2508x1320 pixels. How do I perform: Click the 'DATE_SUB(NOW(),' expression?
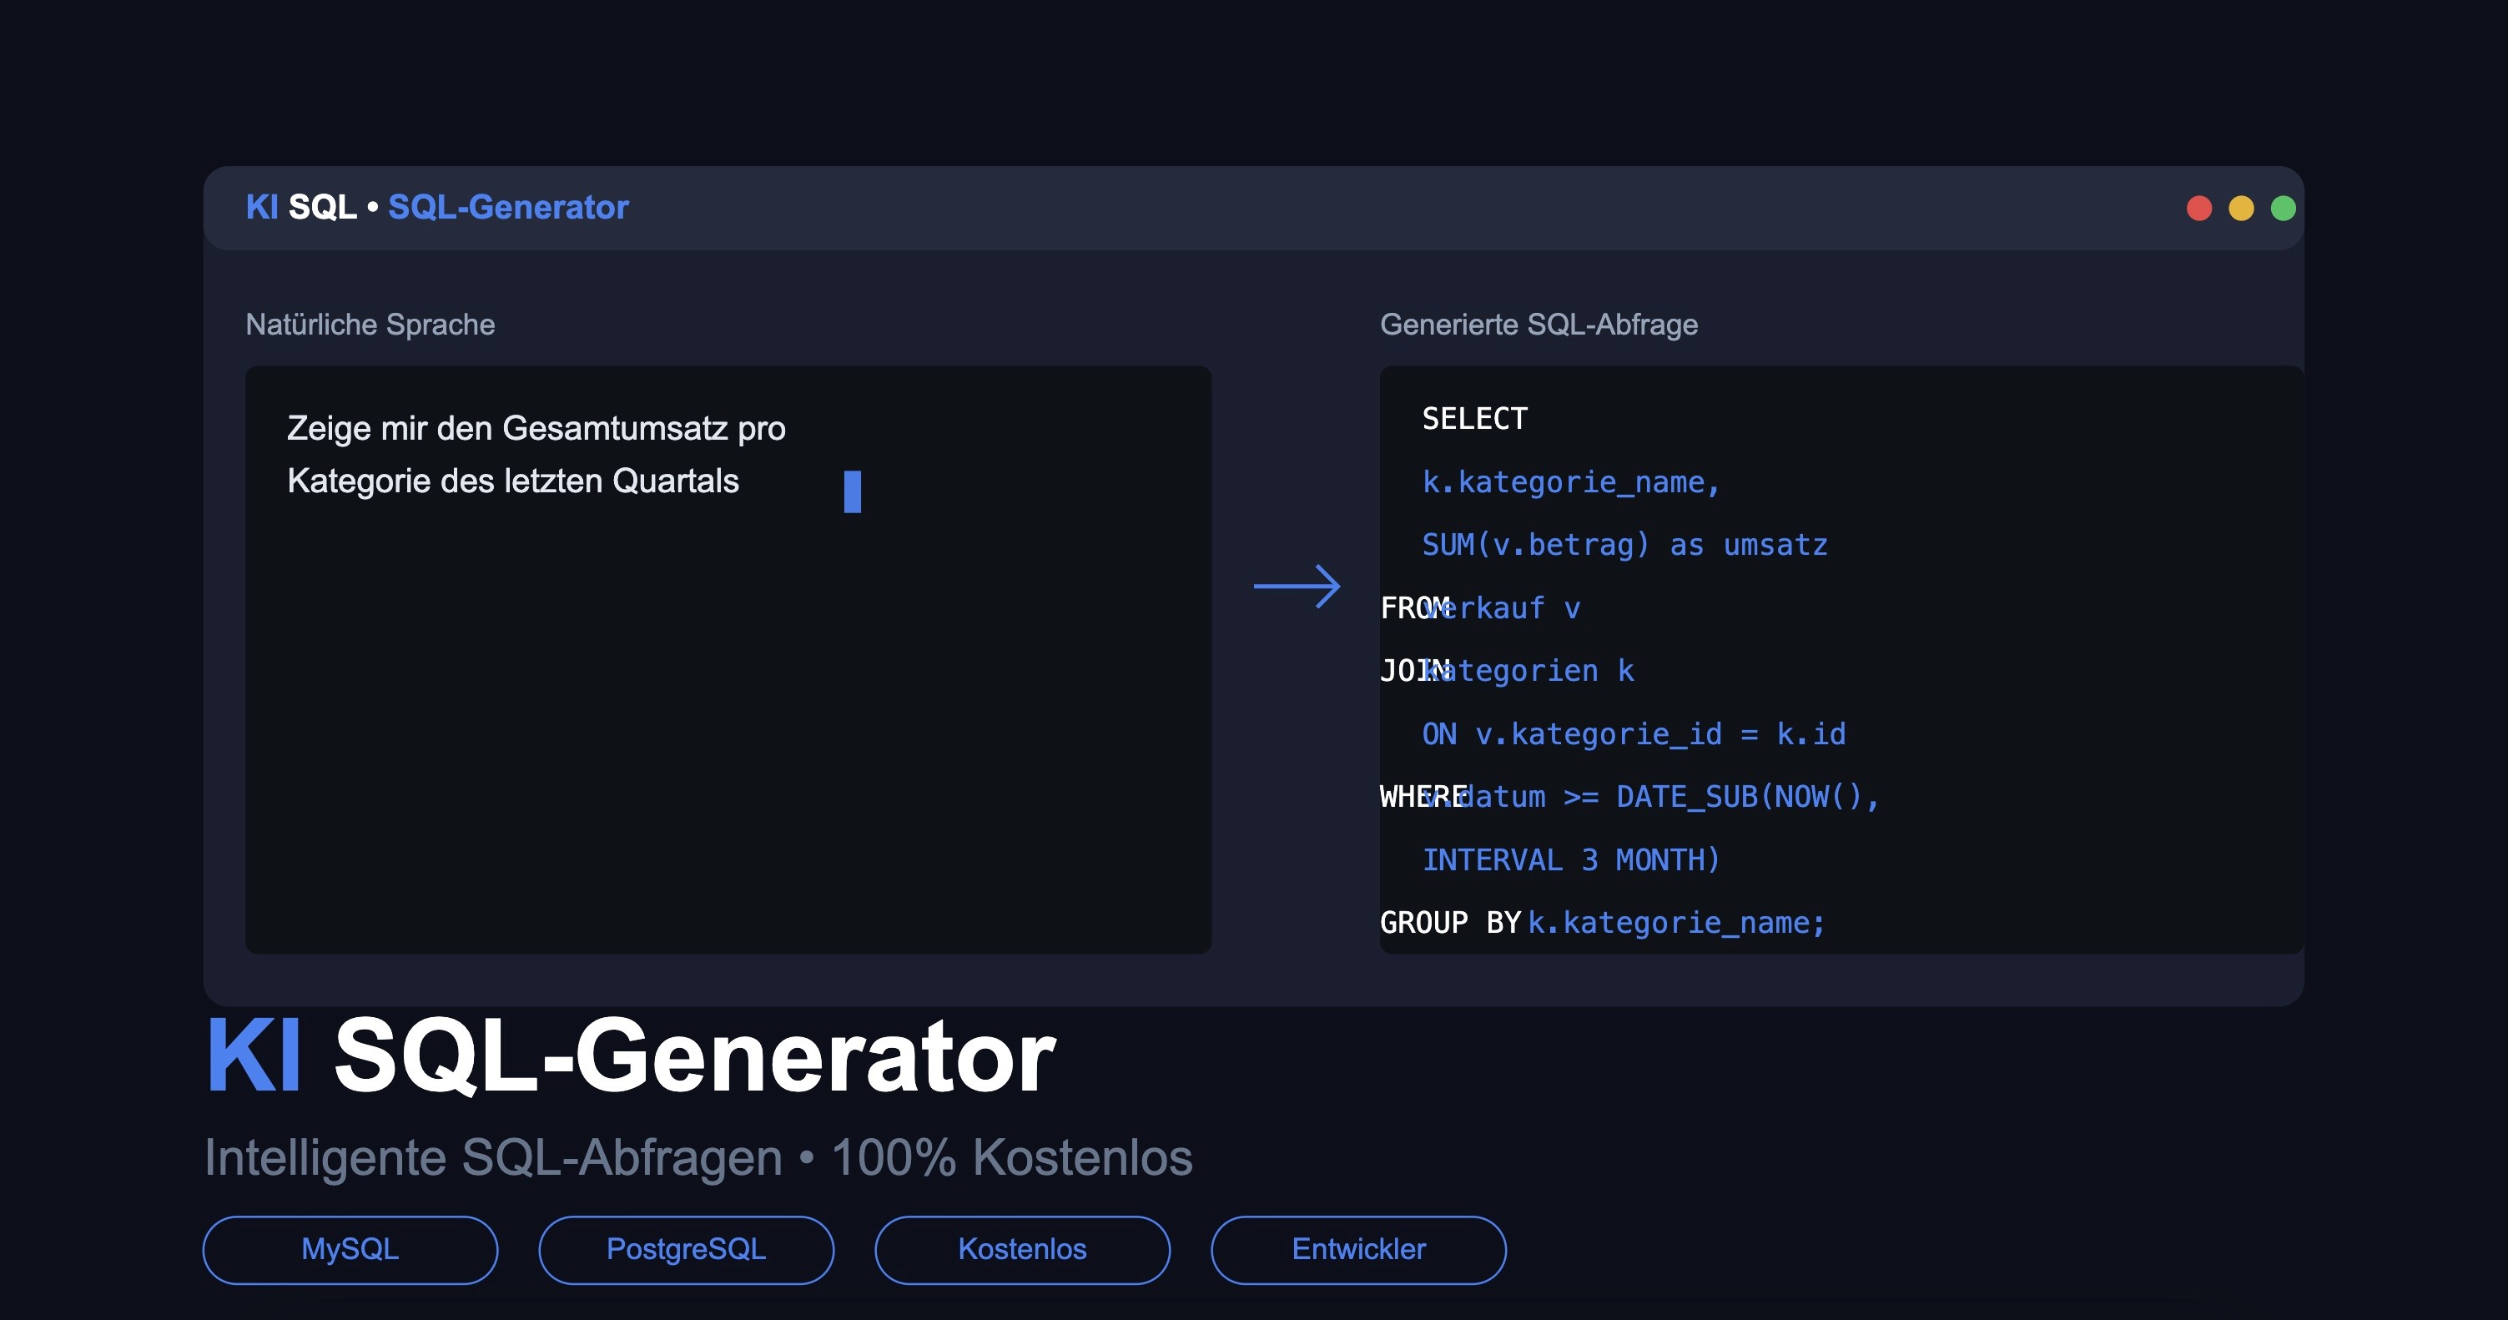pos(1749,798)
